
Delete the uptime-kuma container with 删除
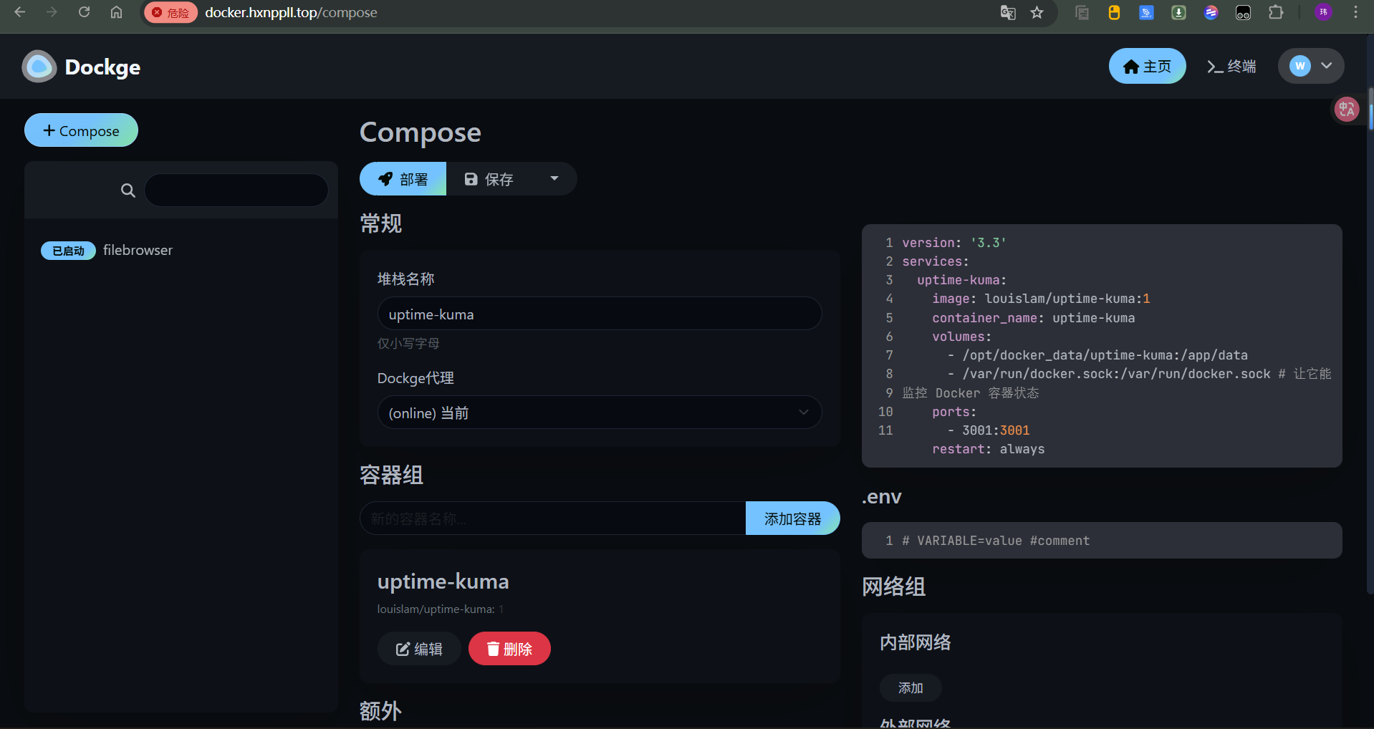[509, 649]
